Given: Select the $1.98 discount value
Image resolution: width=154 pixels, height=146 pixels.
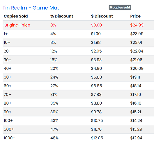Looking at the screenshot, I should pyautogui.click(x=96, y=42).
